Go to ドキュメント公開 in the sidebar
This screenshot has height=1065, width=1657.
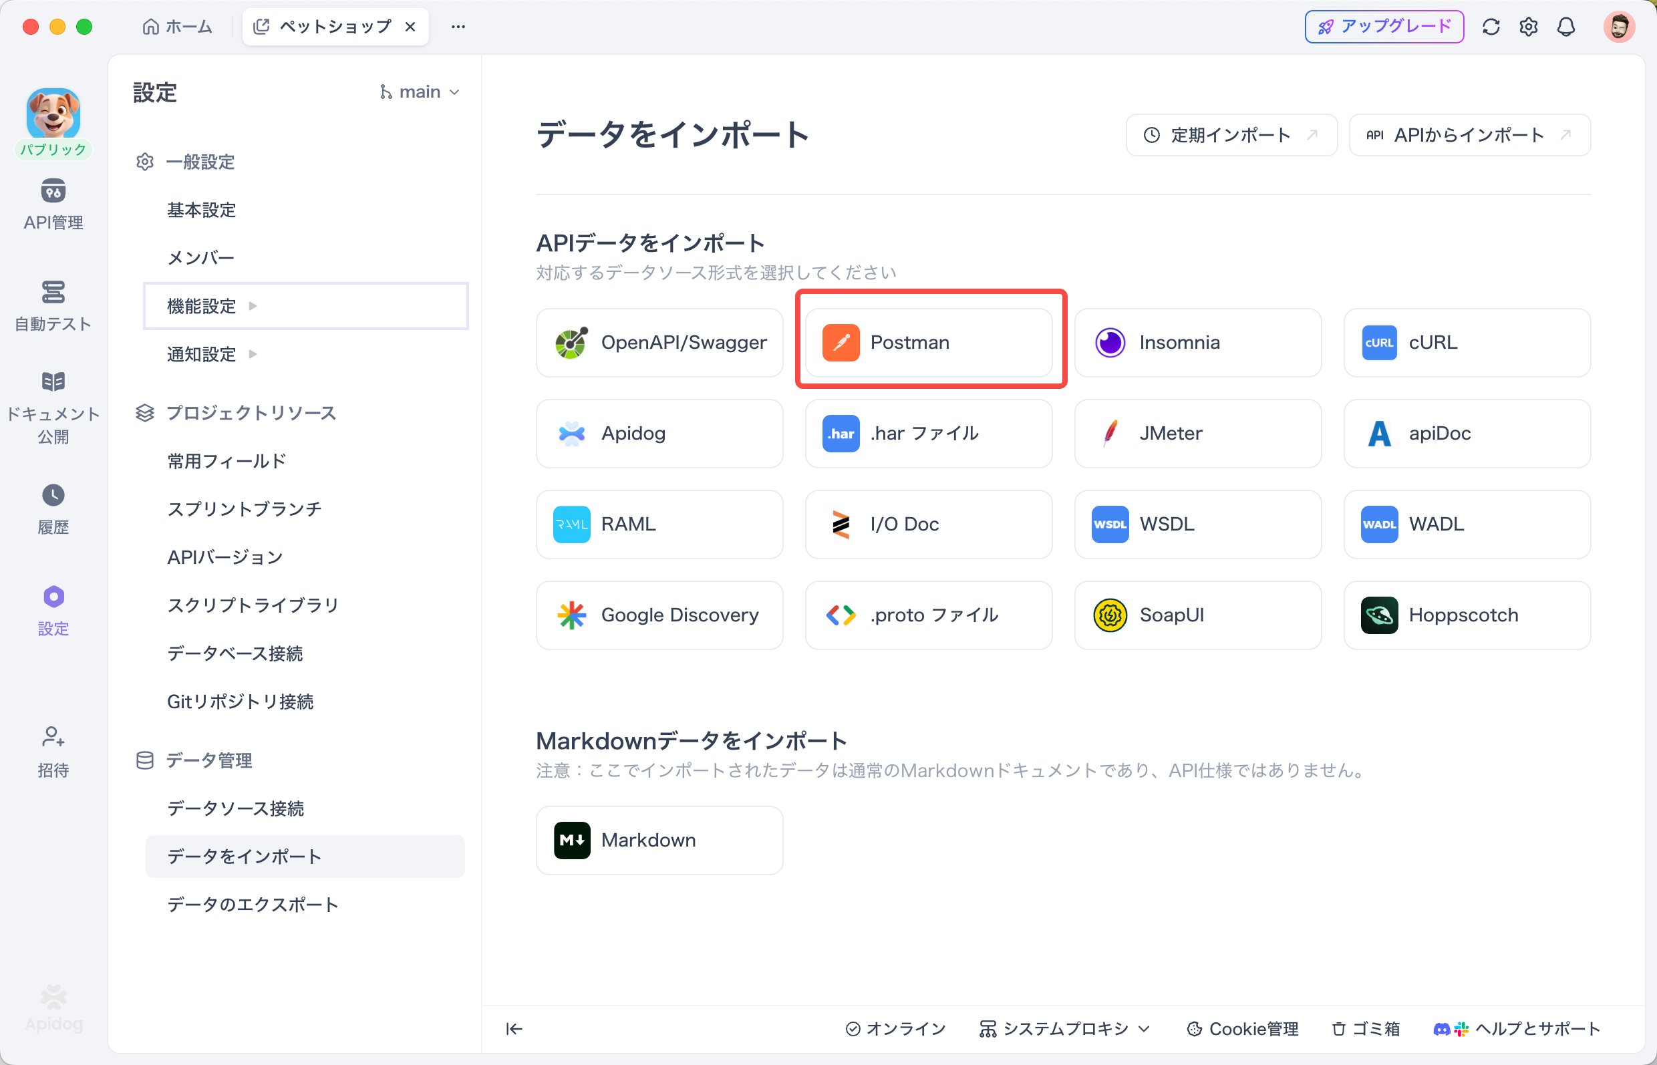(53, 408)
